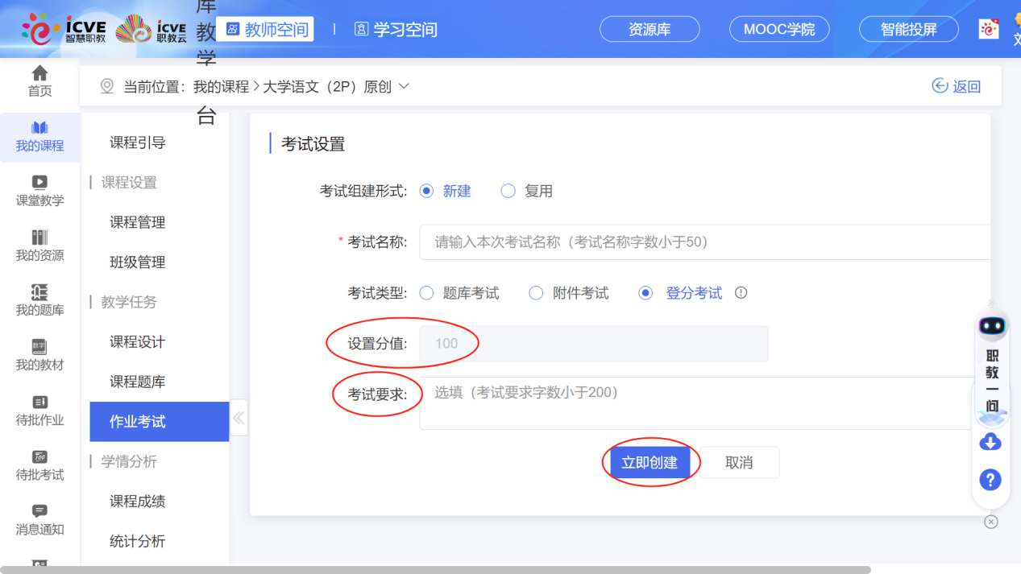Collapse the course menu panel
The image size is (1021, 574).
[239, 418]
